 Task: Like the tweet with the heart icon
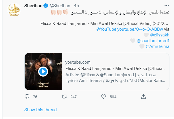click(104, 97)
